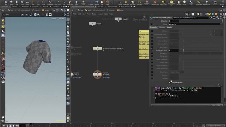
Task: Open the Persp camera dropdown in viewport
Action: 54,19
